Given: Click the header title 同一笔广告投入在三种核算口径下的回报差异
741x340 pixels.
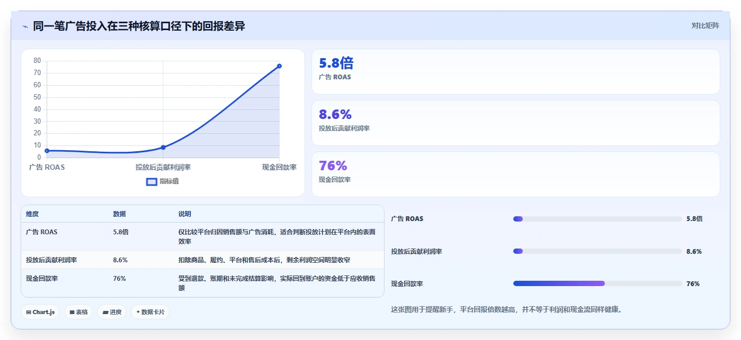Looking at the screenshot, I should click(139, 26).
